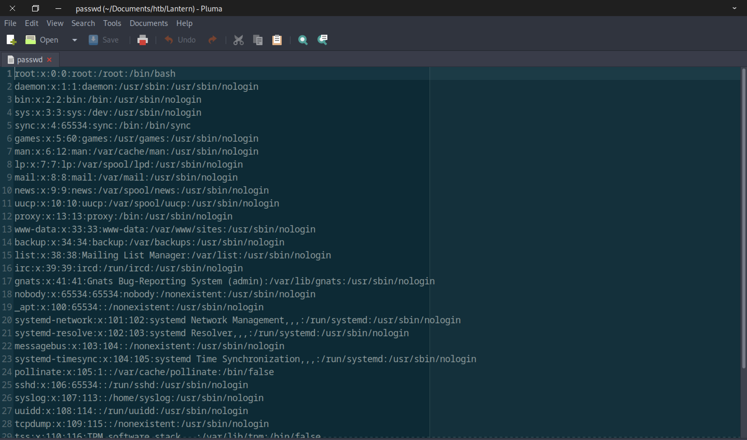Click the Find magnifier icon

(303, 40)
